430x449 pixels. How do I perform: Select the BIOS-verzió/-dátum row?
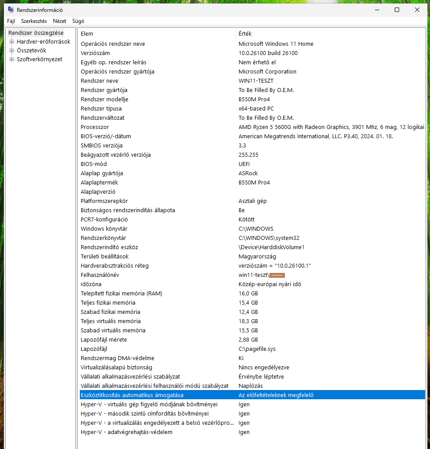(x=252, y=136)
